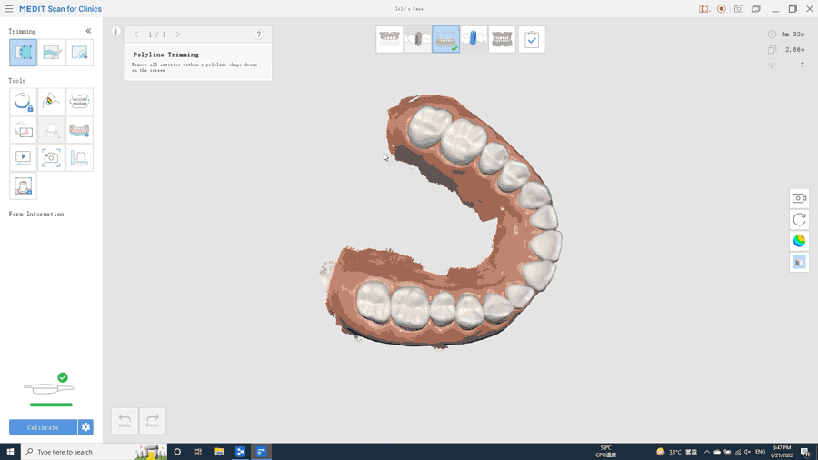818x460 pixels.
Task: Click the red region capture icon in title bar
Action: [703, 9]
